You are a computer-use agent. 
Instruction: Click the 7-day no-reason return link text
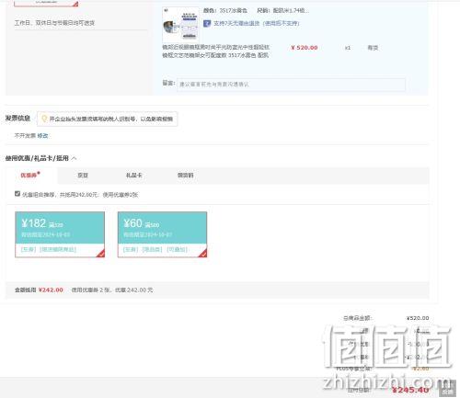[257, 23]
